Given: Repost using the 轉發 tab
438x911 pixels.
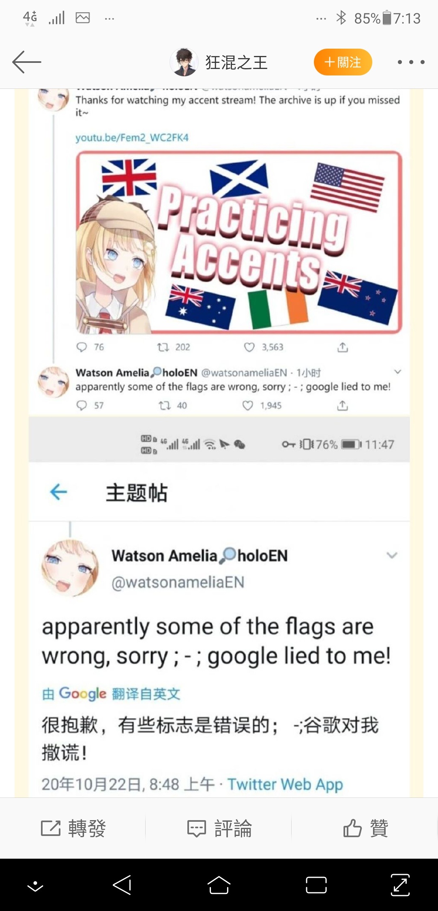Looking at the screenshot, I should pos(73,828).
